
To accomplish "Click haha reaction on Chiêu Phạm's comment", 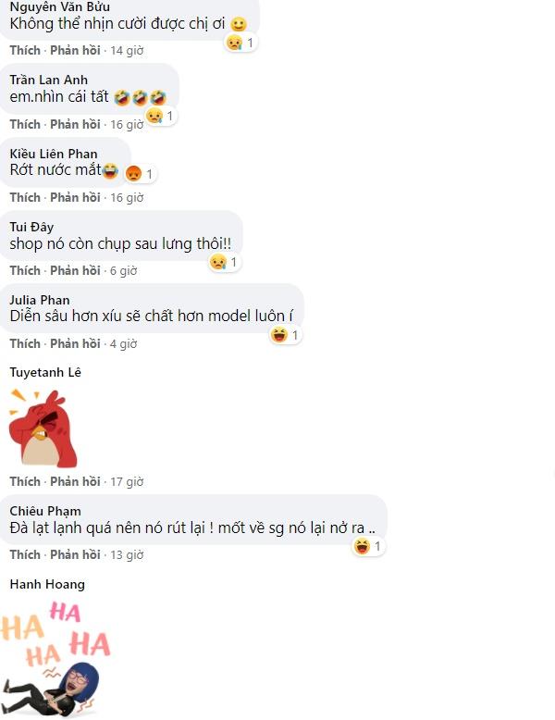I will 368,546.
